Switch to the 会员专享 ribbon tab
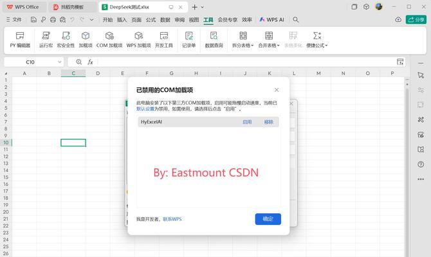Screen dimensions: 431x257 point(228,20)
